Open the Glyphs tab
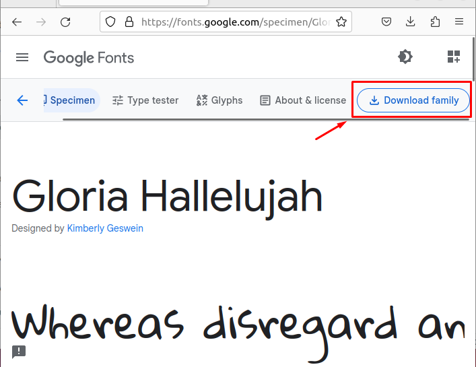Viewport: 476px width, 367px height. (x=219, y=100)
